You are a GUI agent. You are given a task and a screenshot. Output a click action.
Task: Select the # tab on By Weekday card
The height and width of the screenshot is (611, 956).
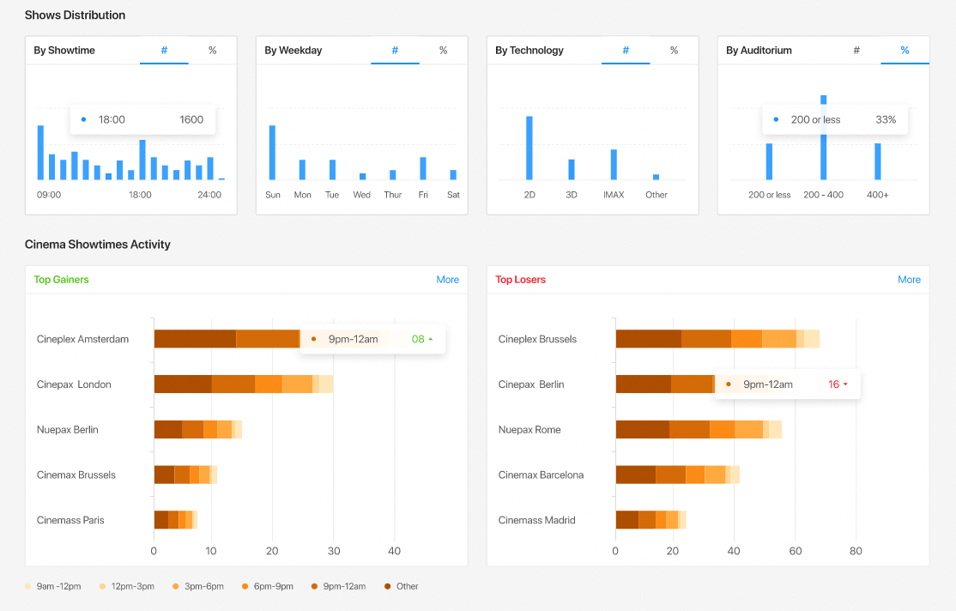tap(395, 51)
